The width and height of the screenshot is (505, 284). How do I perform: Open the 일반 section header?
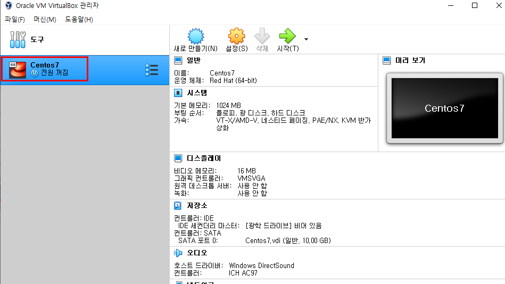pos(194,60)
